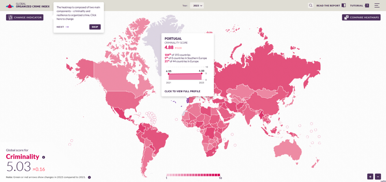Viewport: 386px width, 182px height.
Task: Click the Read the Report book icon
Action: (343, 5)
